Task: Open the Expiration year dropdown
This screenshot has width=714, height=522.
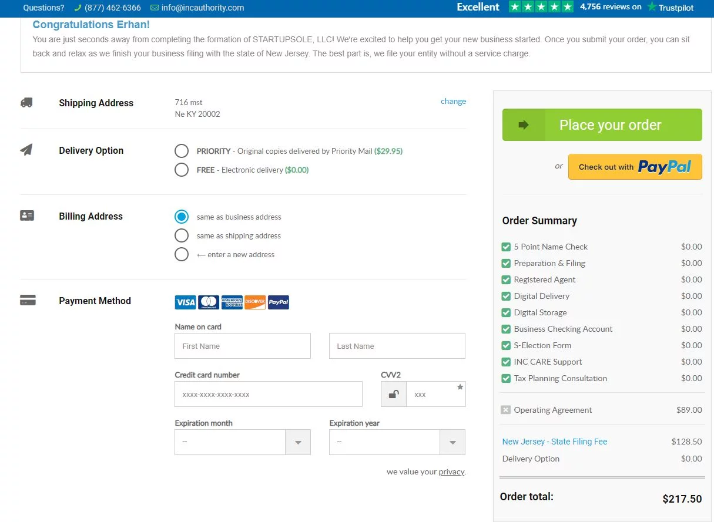Action: click(397, 442)
